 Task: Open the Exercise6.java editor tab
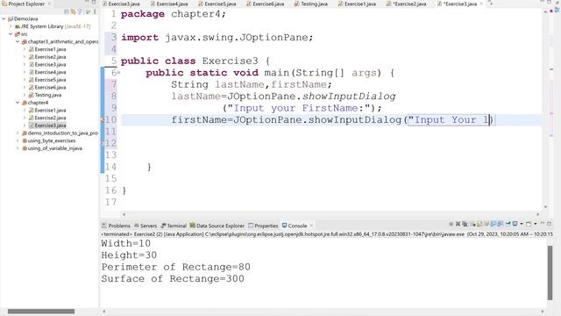(x=265, y=4)
